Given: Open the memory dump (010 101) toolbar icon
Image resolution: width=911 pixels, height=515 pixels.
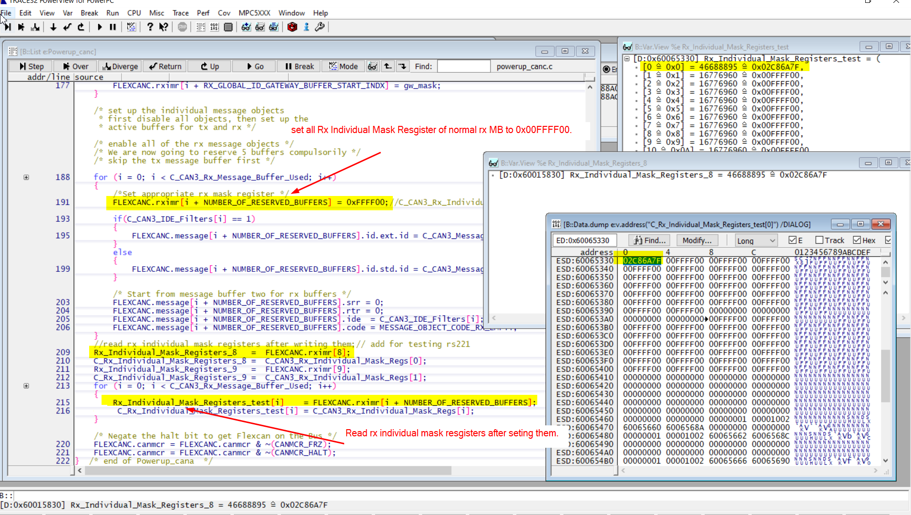Looking at the screenshot, I should coord(215,27).
